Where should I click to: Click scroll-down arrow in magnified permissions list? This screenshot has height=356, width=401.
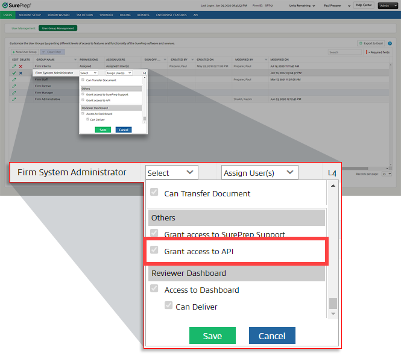point(333,314)
